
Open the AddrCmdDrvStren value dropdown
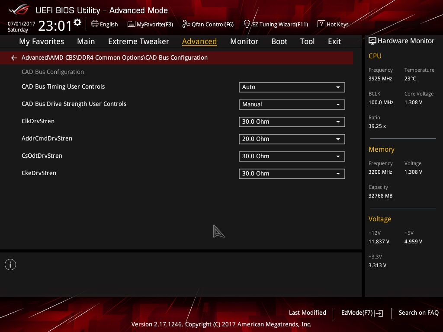(292, 139)
